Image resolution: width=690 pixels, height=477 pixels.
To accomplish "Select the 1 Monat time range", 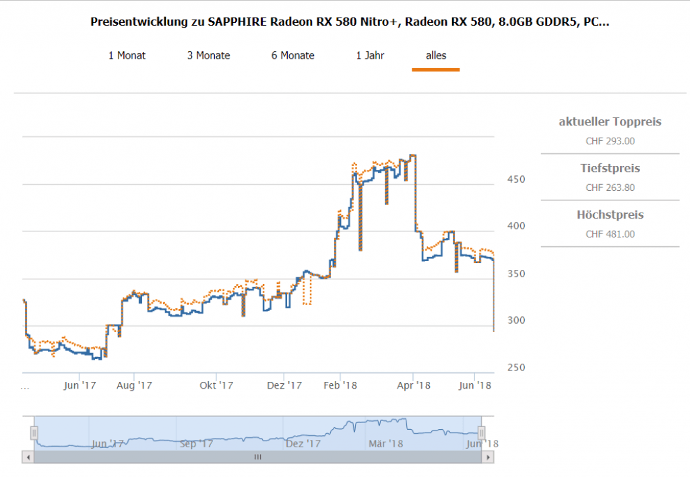I will pos(127,55).
